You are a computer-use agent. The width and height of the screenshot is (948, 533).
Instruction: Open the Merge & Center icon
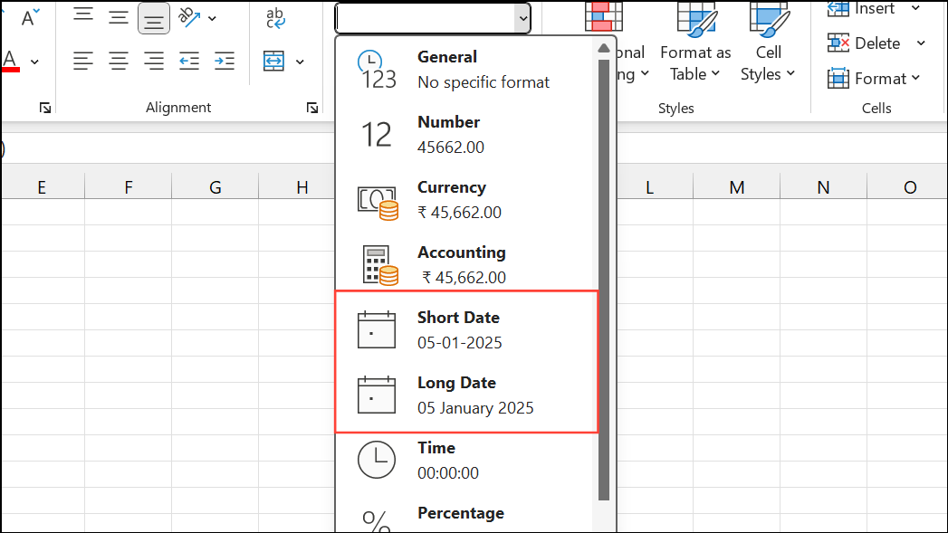click(274, 61)
